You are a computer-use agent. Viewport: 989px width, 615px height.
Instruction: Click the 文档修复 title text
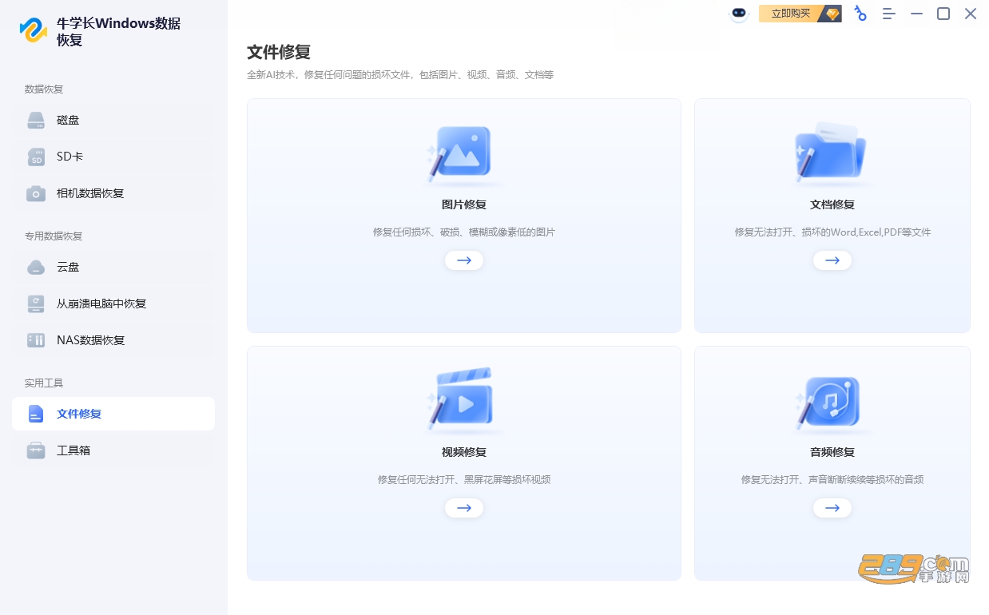click(832, 205)
